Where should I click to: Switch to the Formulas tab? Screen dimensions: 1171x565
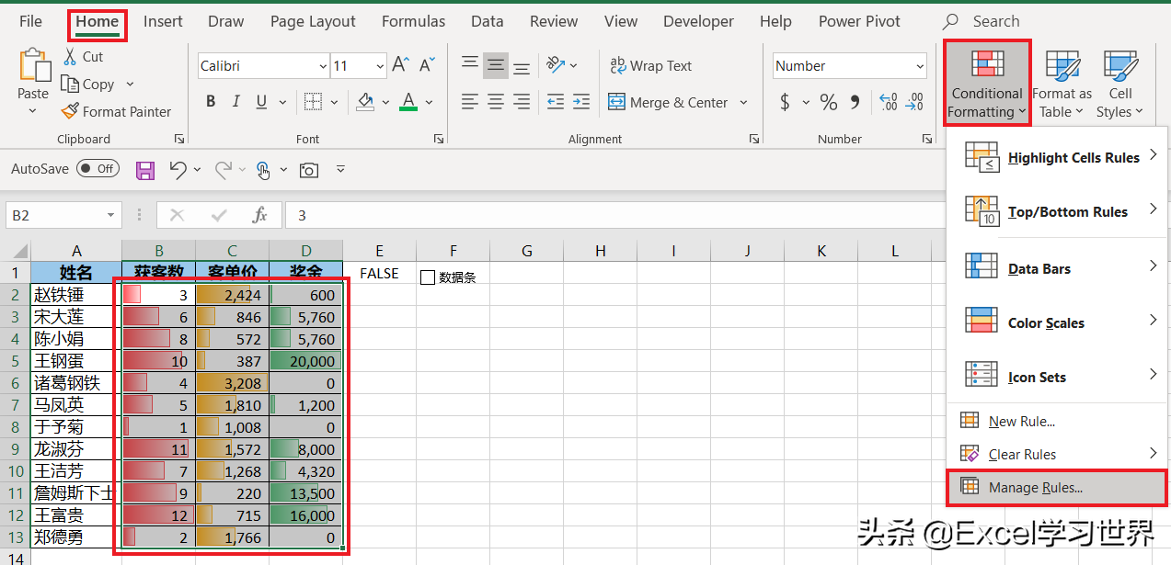[412, 21]
